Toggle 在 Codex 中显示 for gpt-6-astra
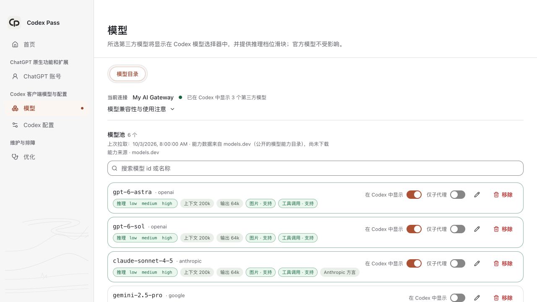The image size is (537, 302). [x=414, y=195]
